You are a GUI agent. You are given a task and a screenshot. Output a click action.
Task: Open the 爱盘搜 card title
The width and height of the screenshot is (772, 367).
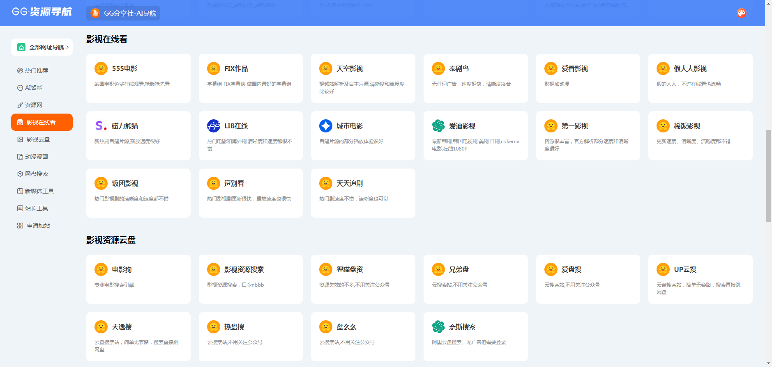point(572,269)
